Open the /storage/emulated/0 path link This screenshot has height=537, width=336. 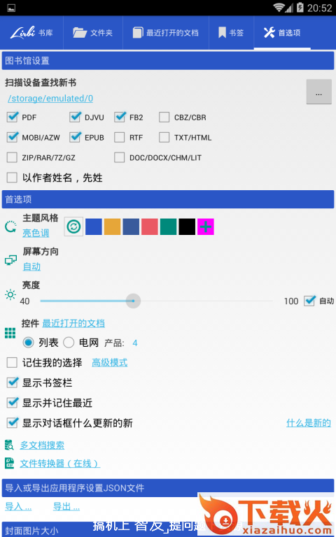tap(50, 99)
